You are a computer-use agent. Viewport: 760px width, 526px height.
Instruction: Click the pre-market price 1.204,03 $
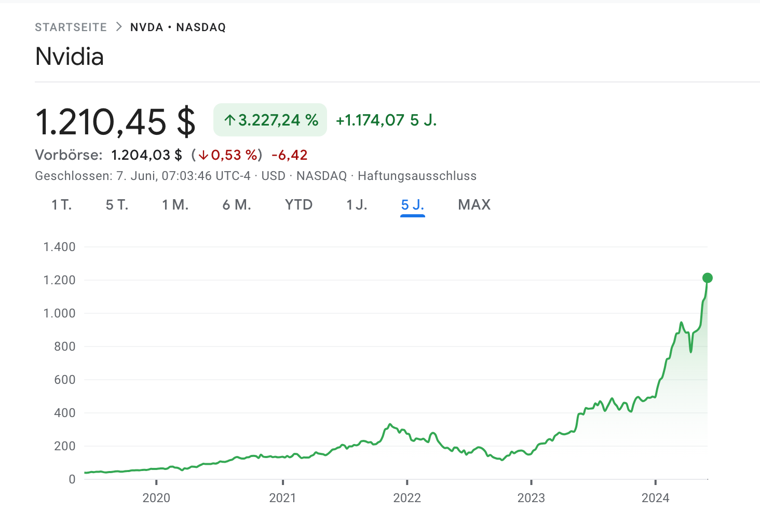146,155
